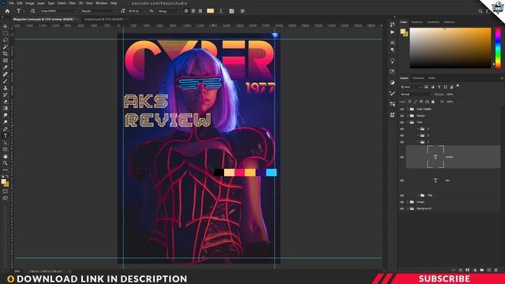Open the font style Regular dropdown

(x=98, y=11)
